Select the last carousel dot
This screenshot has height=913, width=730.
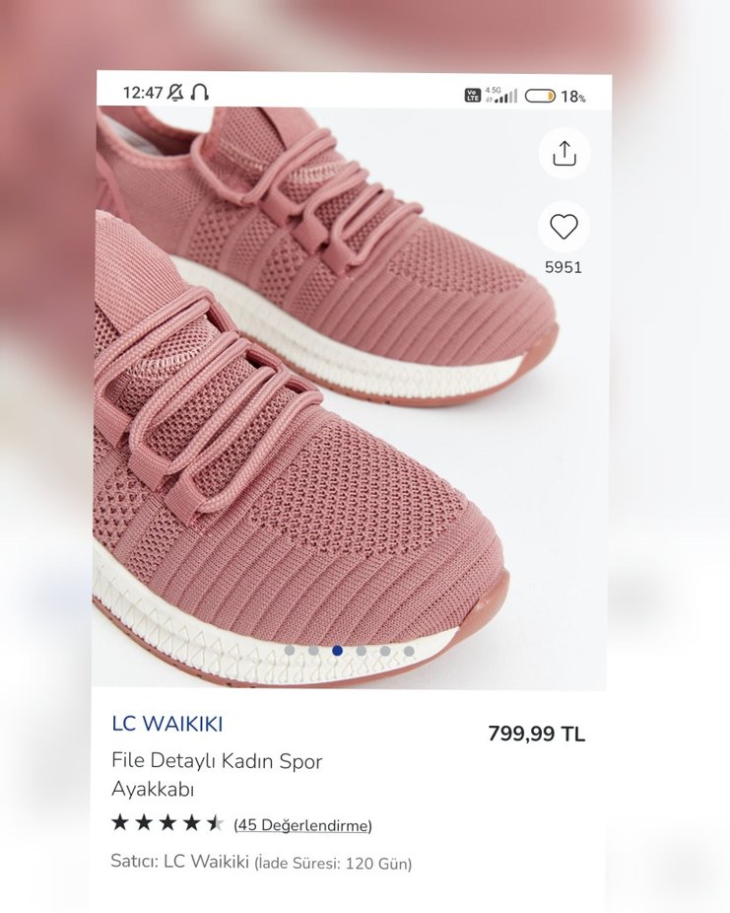[409, 651]
